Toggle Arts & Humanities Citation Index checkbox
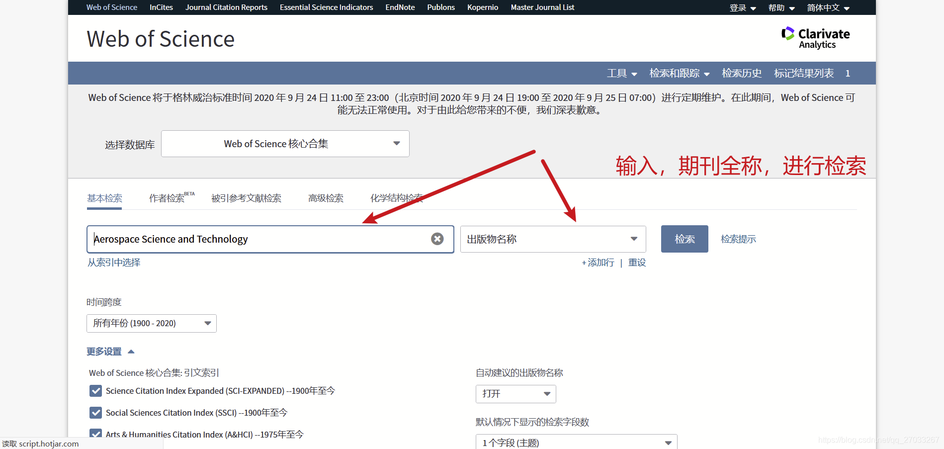The height and width of the screenshot is (449, 944). pyautogui.click(x=95, y=434)
